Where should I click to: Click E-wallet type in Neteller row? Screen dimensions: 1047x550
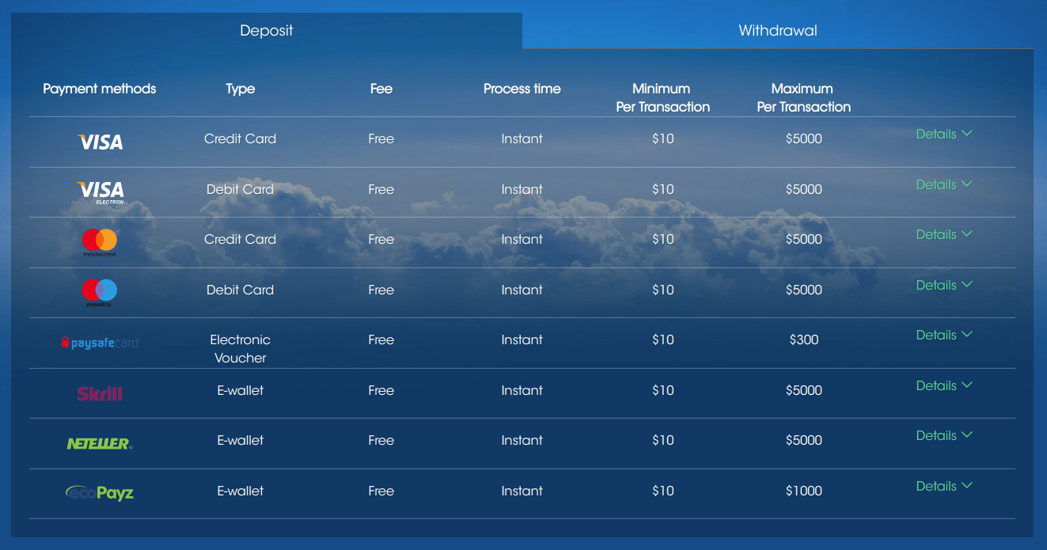pos(241,440)
